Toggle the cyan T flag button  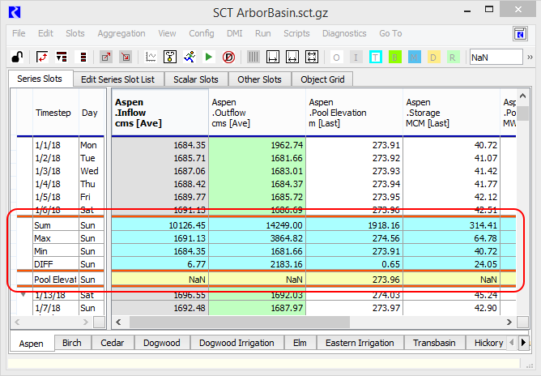click(x=376, y=58)
